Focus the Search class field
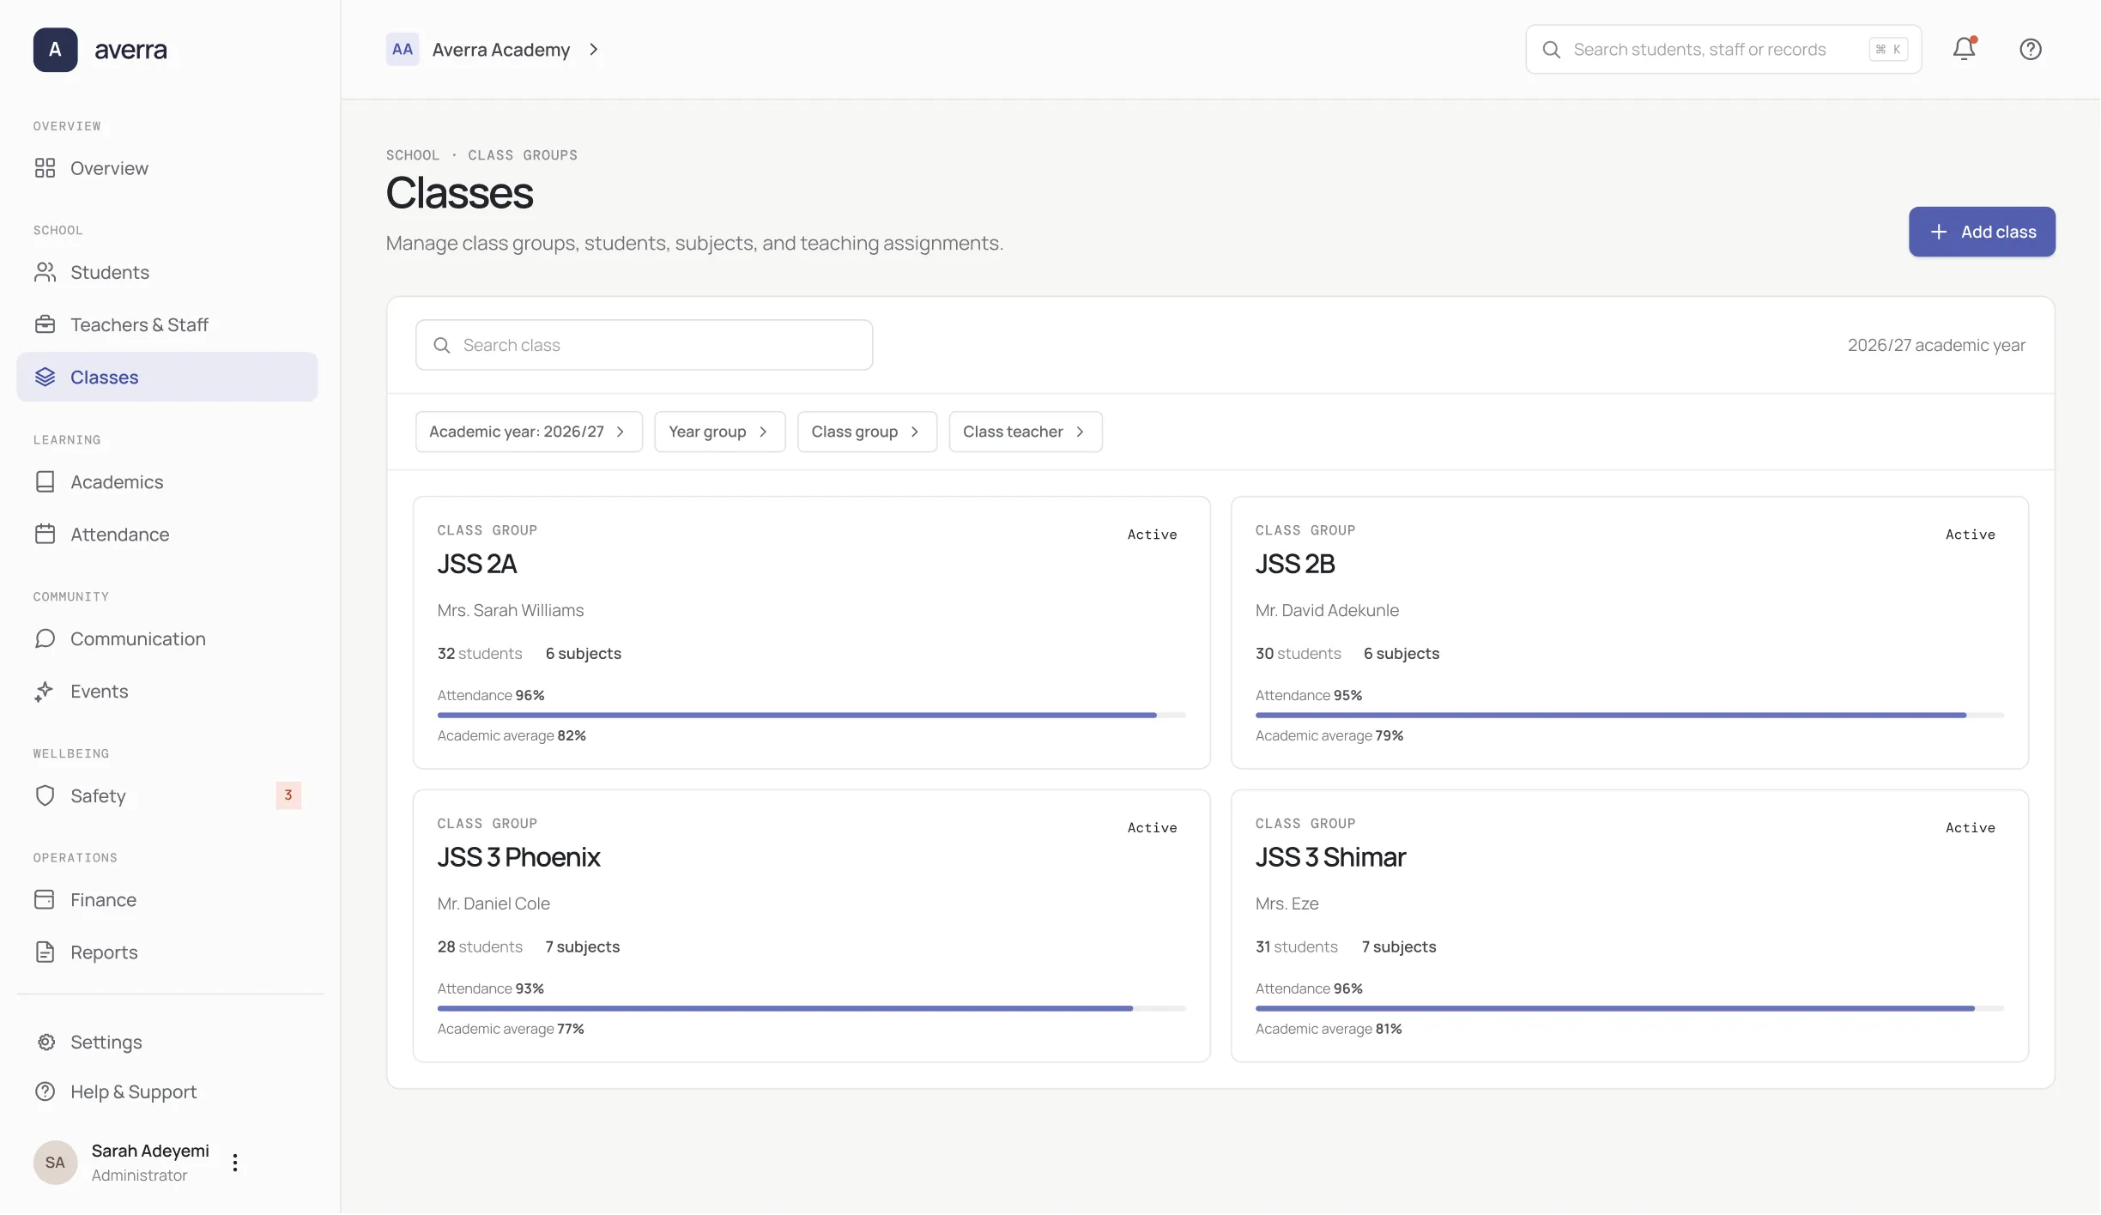The image size is (2101, 1215). click(x=644, y=345)
